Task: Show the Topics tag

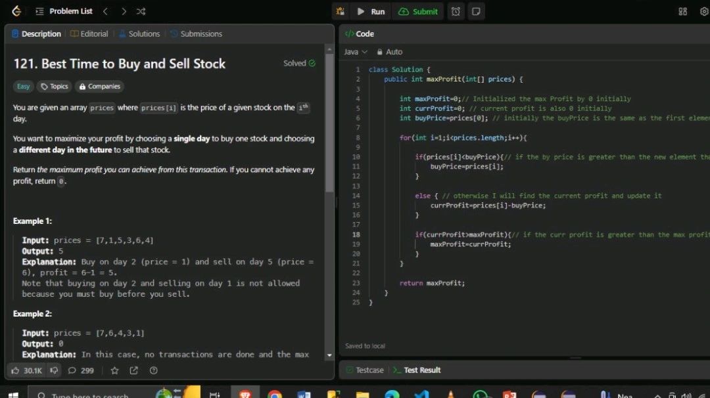Action: (55, 87)
